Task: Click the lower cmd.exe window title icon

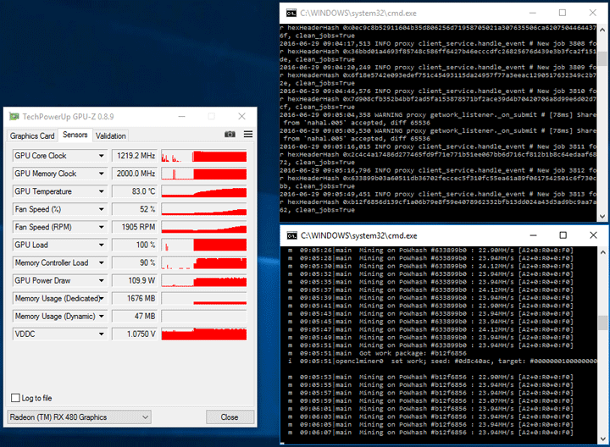Action: (291, 235)
